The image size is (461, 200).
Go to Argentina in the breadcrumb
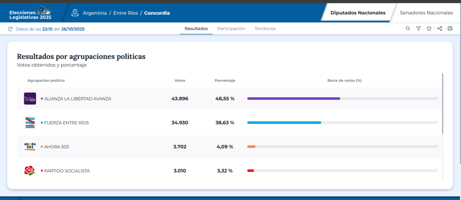[95, 13]
